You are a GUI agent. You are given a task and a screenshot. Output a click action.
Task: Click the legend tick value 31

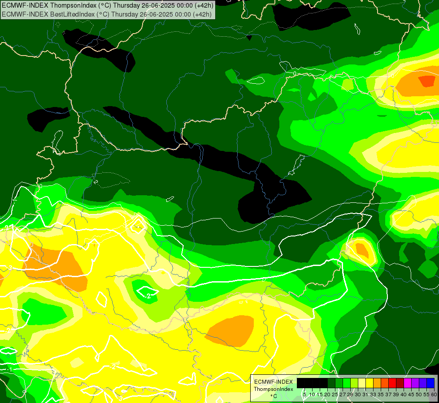[x=365, y=394]
